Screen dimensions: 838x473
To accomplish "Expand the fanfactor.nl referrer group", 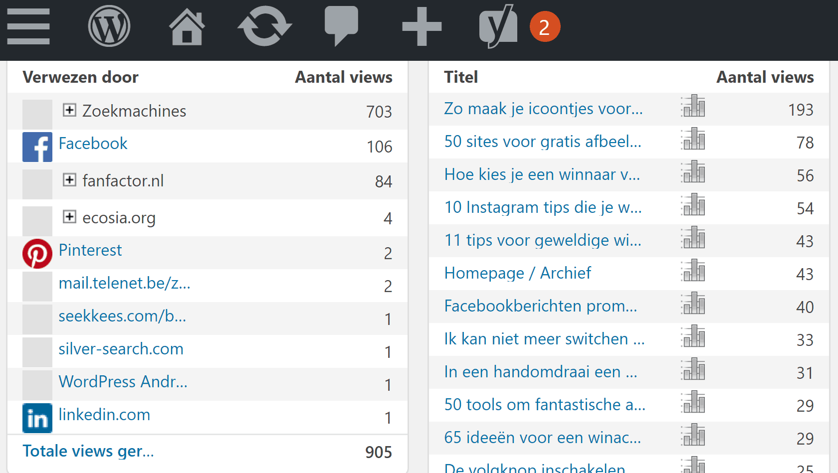I will coord(69,180).
